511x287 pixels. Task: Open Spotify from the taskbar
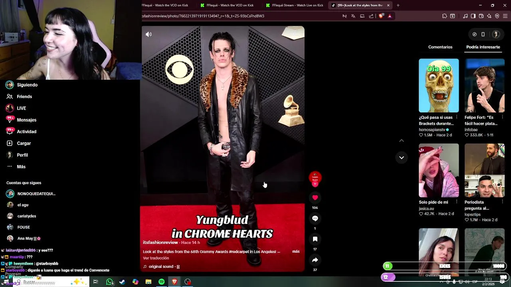(x=161, y=282)
